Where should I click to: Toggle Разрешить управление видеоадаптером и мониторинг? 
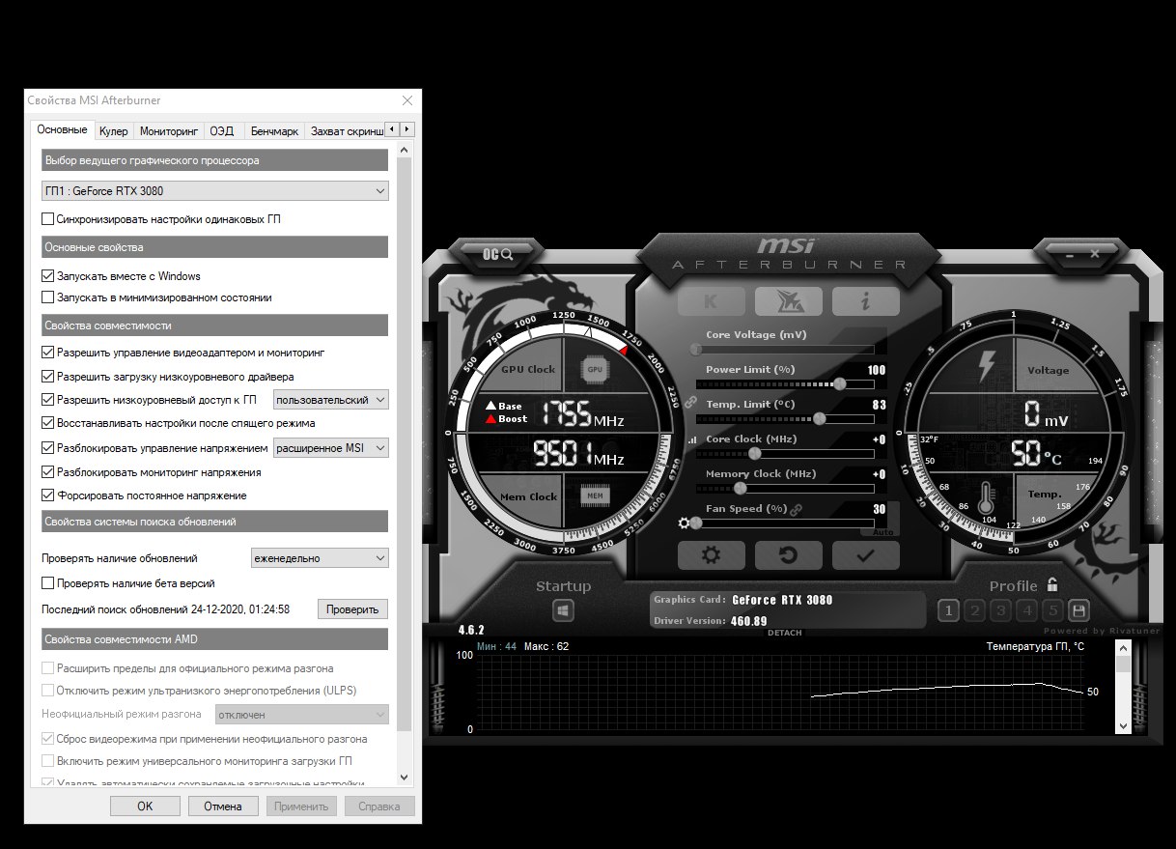point(48,354)
